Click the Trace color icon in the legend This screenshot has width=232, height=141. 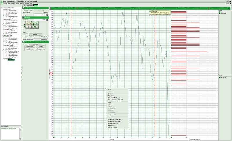click(x=219, y=12)
